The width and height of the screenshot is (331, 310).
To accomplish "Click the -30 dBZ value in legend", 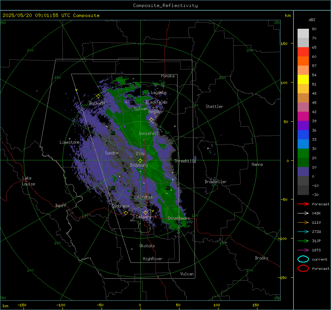I will pyautogui.click(x=315, y=195).
